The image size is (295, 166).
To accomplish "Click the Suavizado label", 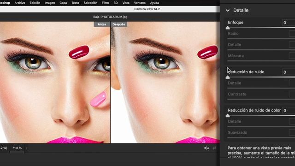I will click(237, 132).
